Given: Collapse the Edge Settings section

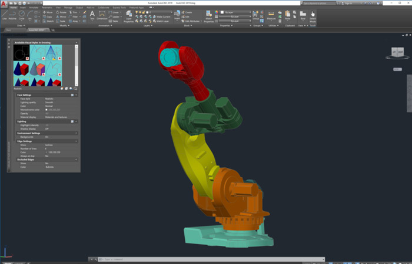Looking at the screenshot, I should [76, 141].
